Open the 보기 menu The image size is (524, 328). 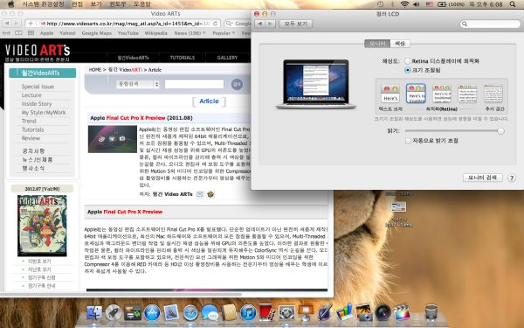click(x=96, y=4)
